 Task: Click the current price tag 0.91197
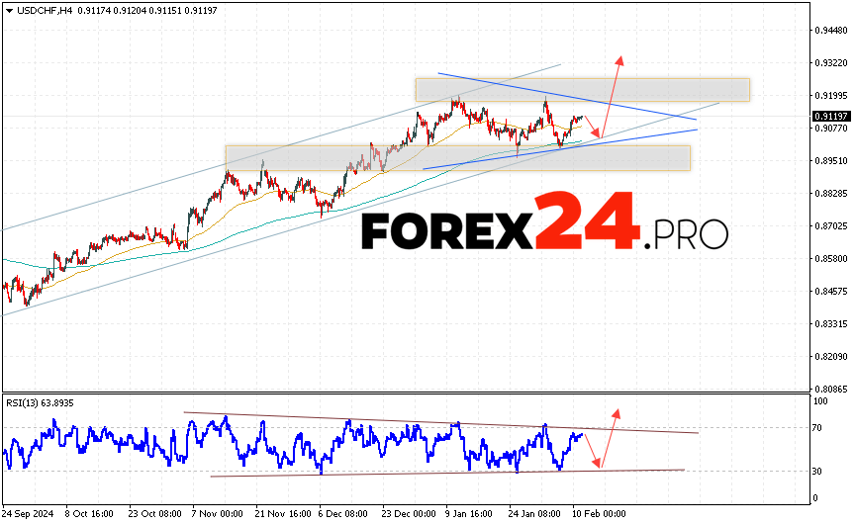829,116
